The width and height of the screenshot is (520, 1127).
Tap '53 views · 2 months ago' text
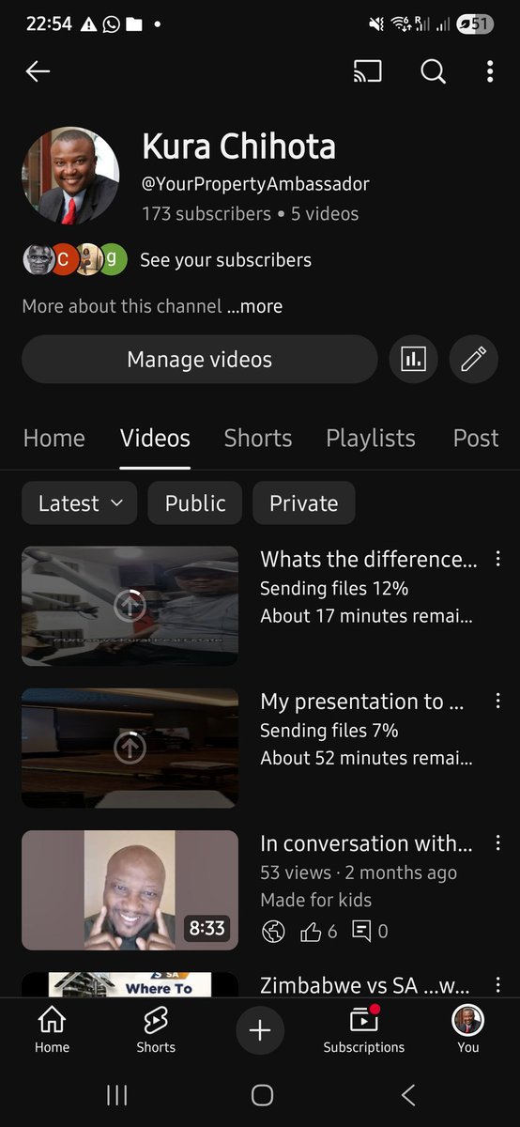pyautogui.click(x=359, y=872)
